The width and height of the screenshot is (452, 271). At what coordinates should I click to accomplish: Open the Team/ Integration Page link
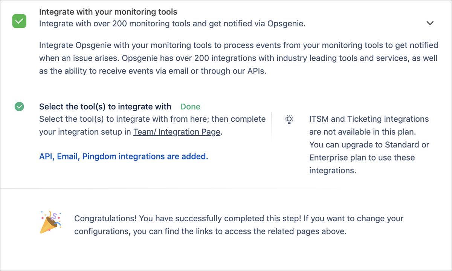pyautogui.click(x=177, y=132)
